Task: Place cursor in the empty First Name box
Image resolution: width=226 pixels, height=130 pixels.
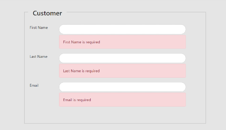Action: (122, 29)
